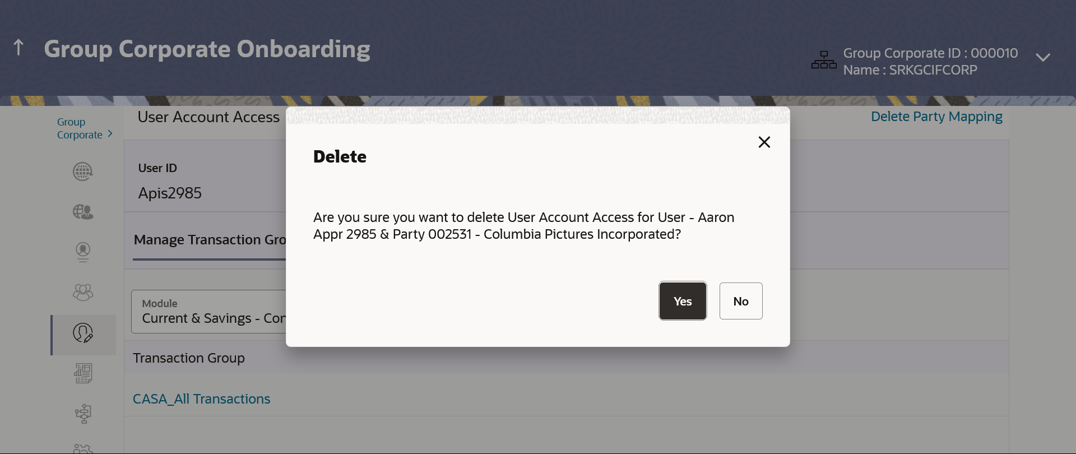Open the CASA_All Transactions link
Image resolution: width=1076 pixels, height=454 pixels.
click(x=201, y=399)
